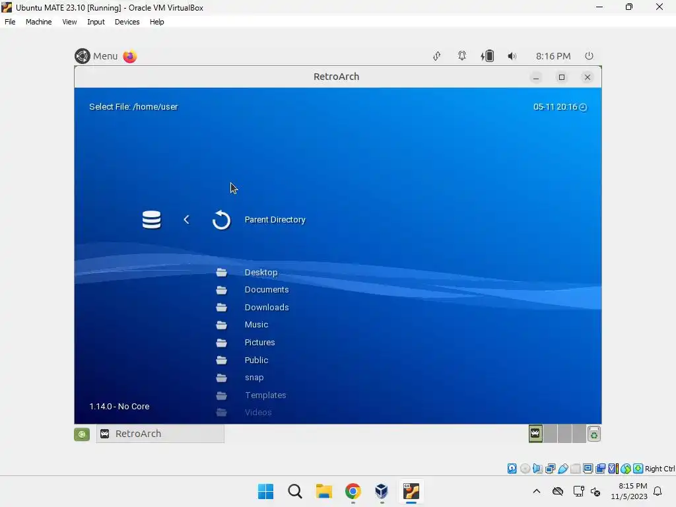Screen dimensions: 676x507
Task: Open the network connection indicator in MATE panel
Action: [x=437, y=56]
